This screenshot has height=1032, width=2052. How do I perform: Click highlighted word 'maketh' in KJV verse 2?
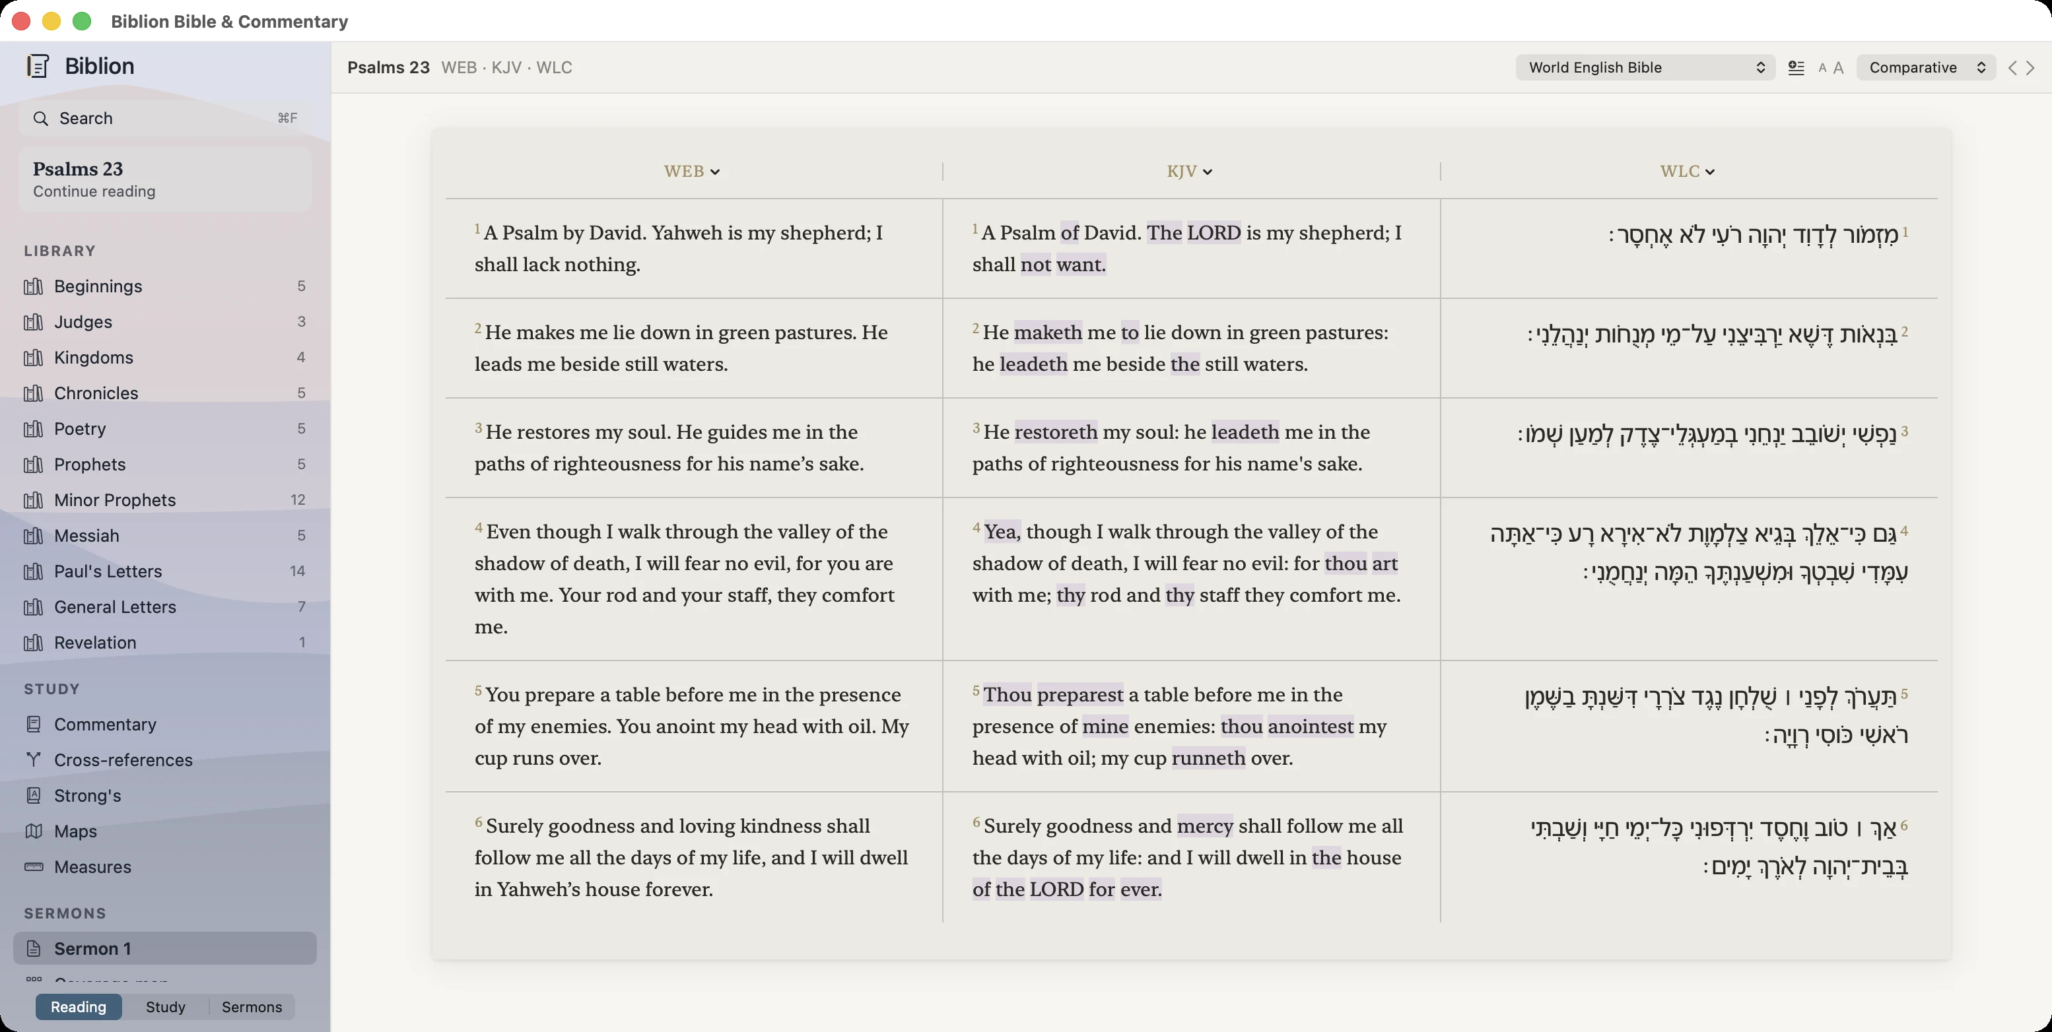point(1048,332)
